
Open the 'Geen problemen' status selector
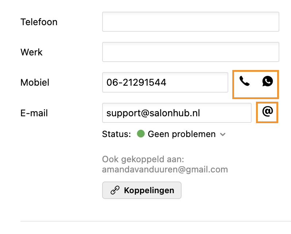coord(182,134)
